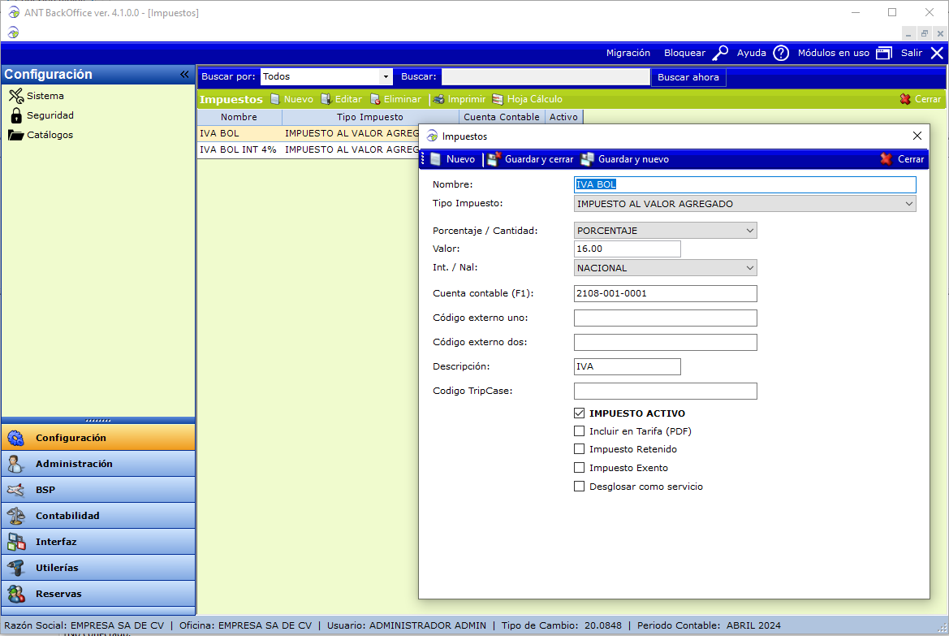Expand the Tipo Impuesto dropdown
949x636 pixels.
pos(908,204)
